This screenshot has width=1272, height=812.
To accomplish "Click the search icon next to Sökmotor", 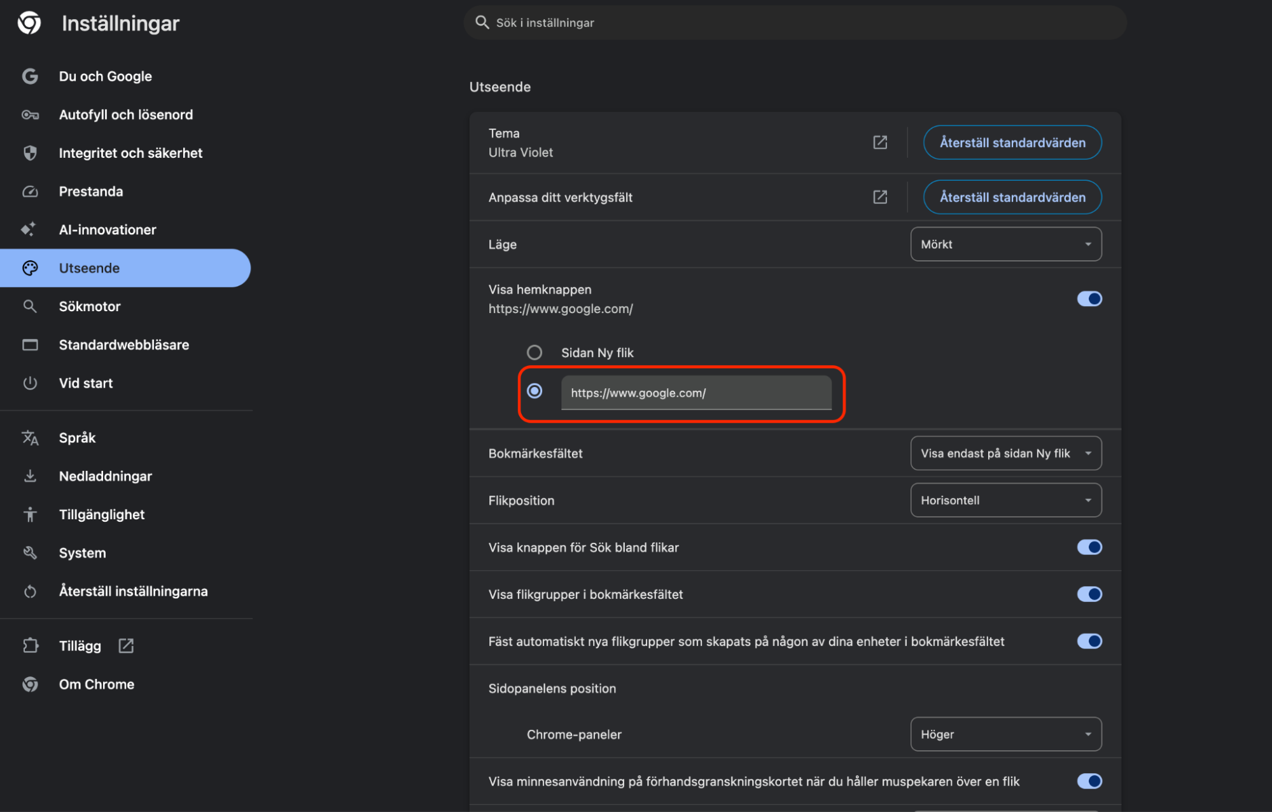I will coord(30,306).
